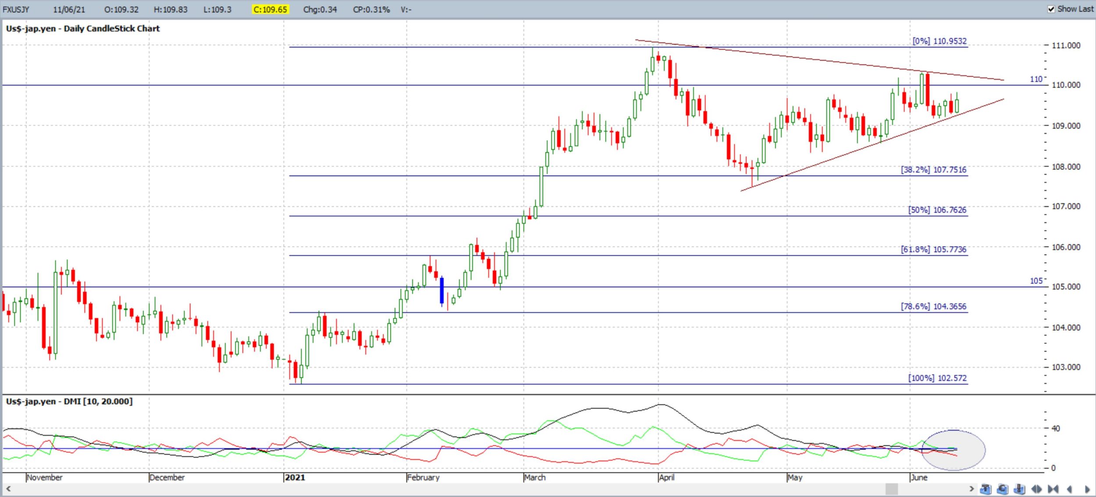Click the June time axis label

point(919,478)
